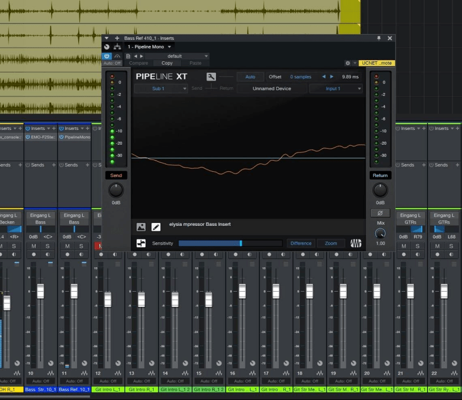Viewport: 462px width, 400px height.
Task: Click the scope signal icon beside Sensitivity
Action: [x=141, y=243]
